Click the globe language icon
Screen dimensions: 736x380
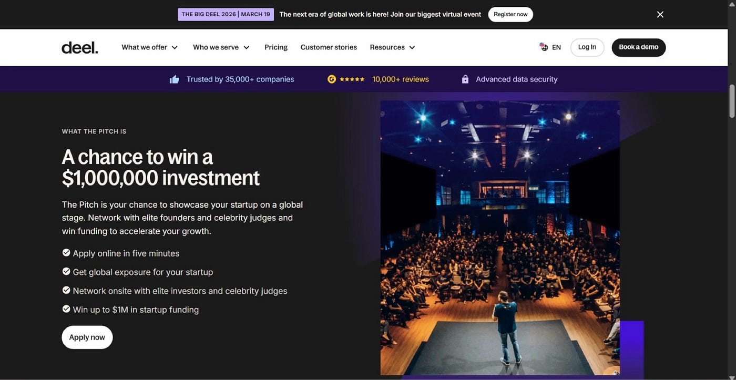click(x=544, y=47)
